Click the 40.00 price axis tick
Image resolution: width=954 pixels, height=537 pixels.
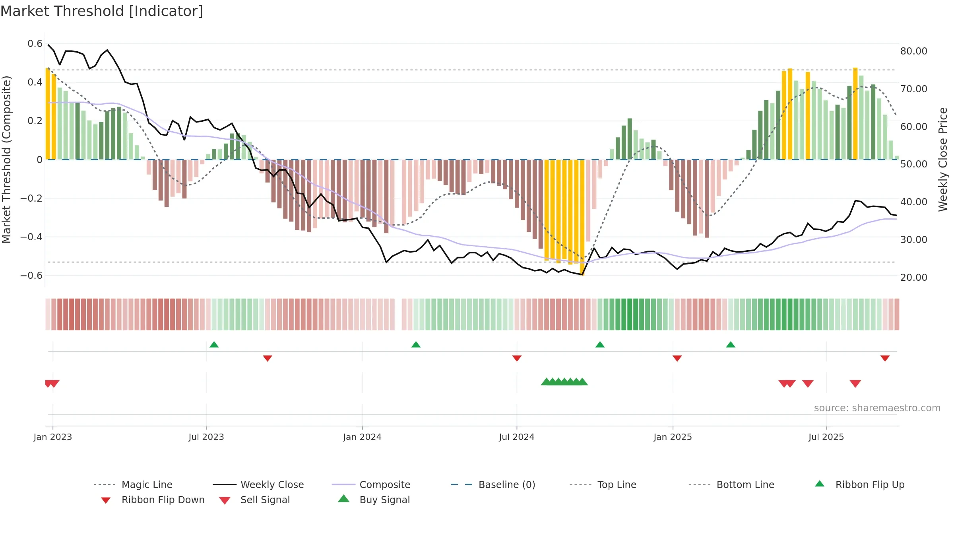pos(914,202)
